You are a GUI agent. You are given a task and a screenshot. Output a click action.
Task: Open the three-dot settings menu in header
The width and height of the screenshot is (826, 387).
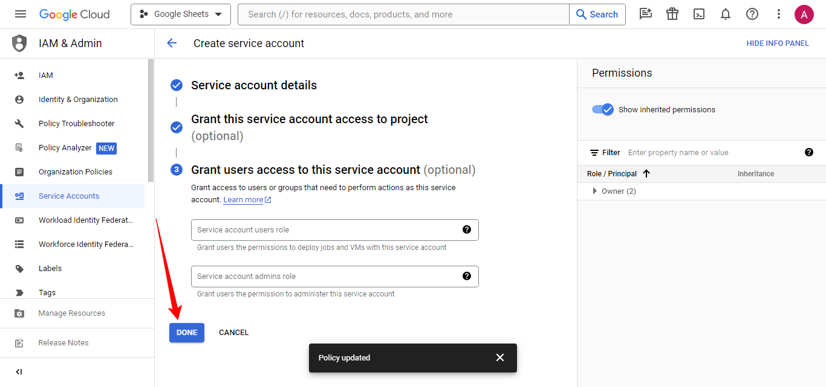pyautogui.click(x=779, y=14)
